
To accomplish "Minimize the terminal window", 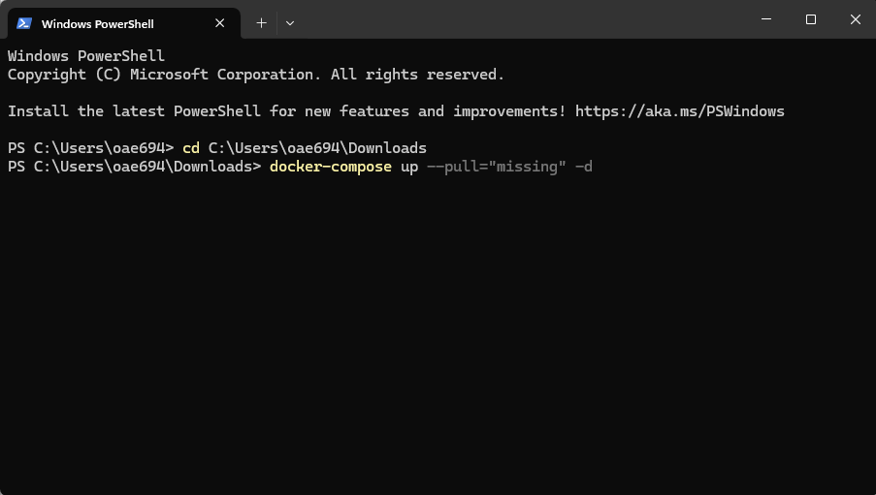I will tap(766, 19).
